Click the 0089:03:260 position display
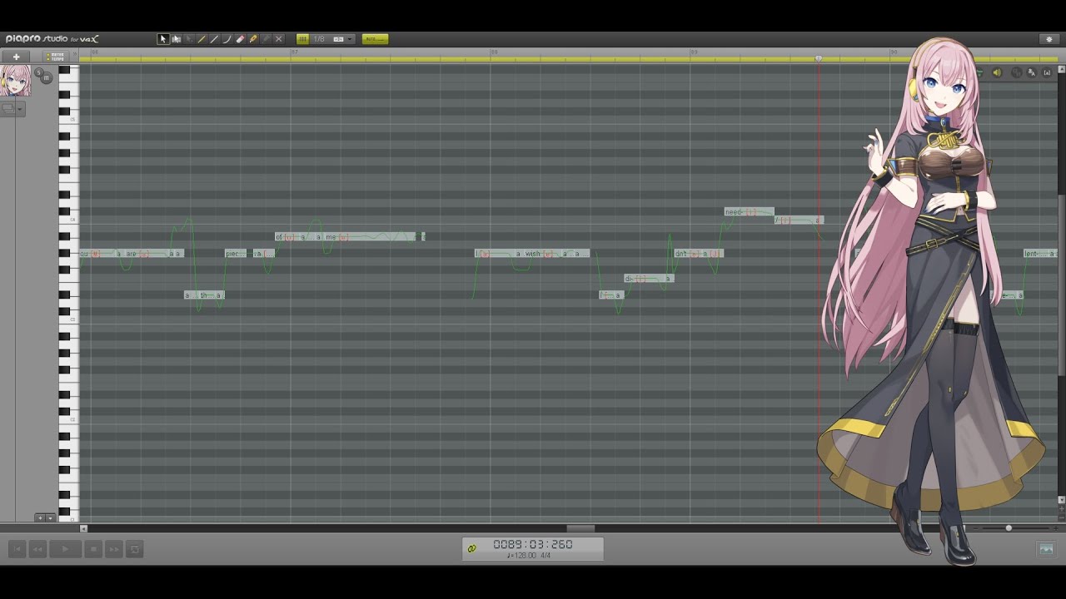This screenshot has width=1066, height=599. point(533,544)
